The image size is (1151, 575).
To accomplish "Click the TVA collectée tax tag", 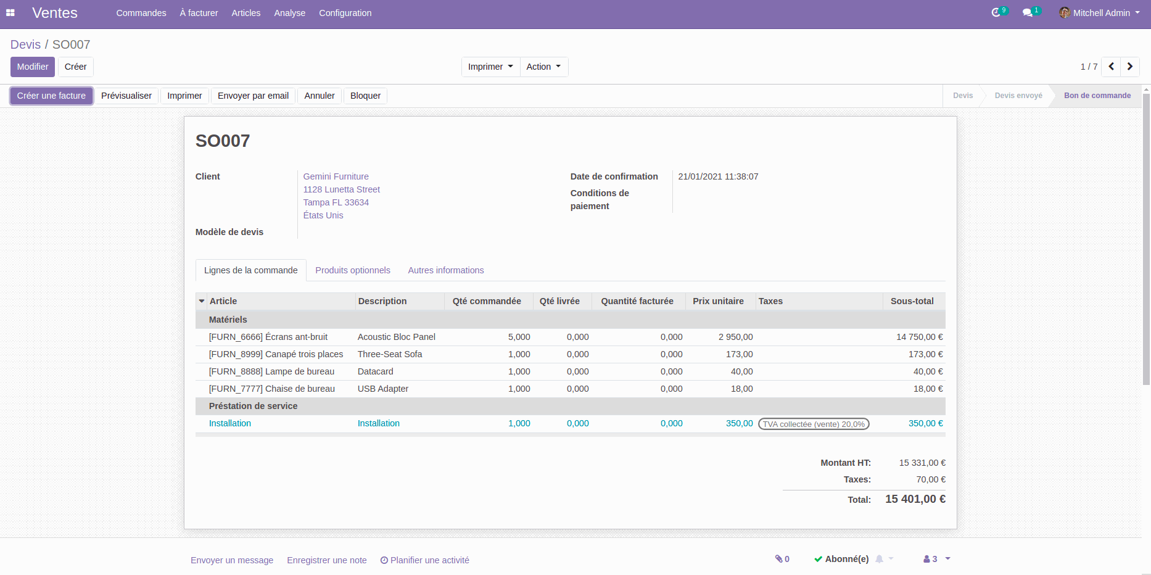I will [813, 424].
